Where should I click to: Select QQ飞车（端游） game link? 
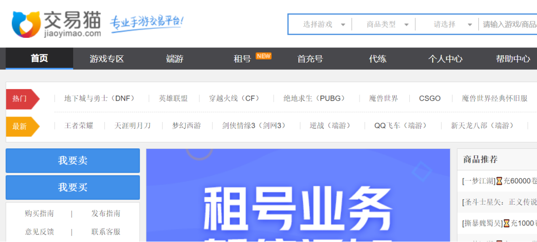tap(402, 126)
